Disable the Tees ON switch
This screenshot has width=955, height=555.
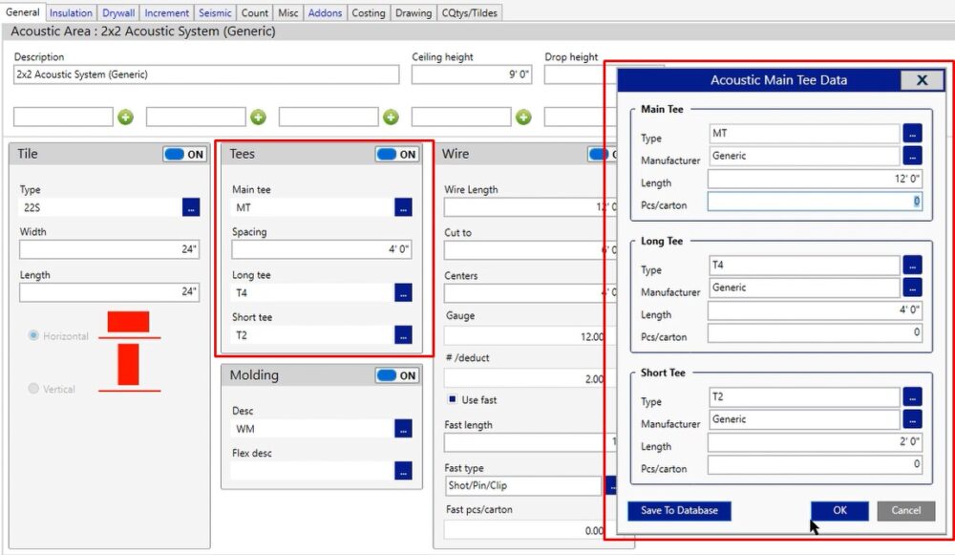click(397, 155)
